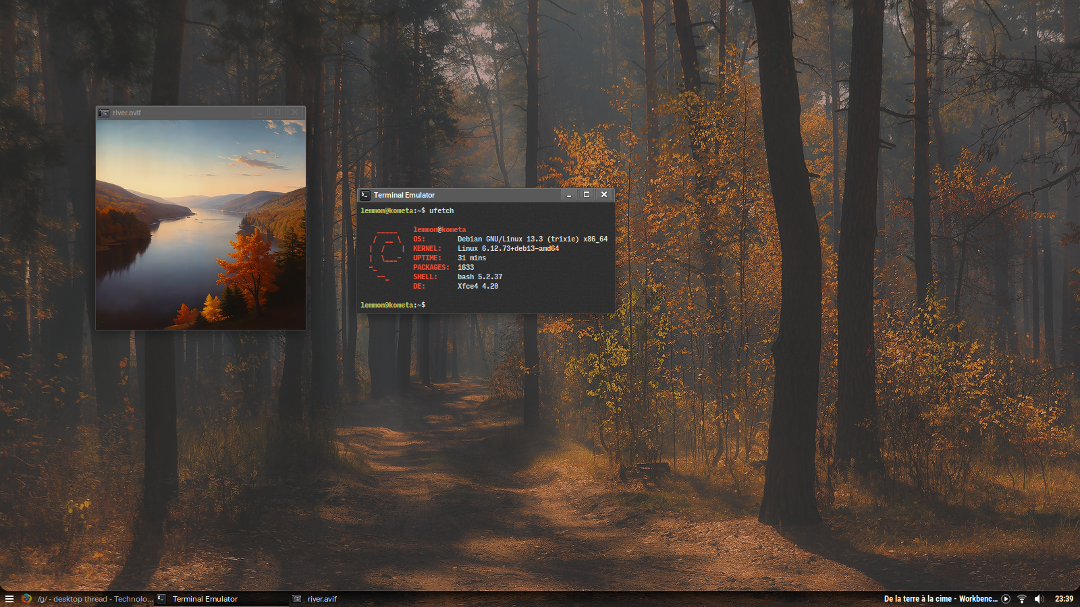Click the 'Xfce4 4.20' desktop environment value

tap(478, 287)
